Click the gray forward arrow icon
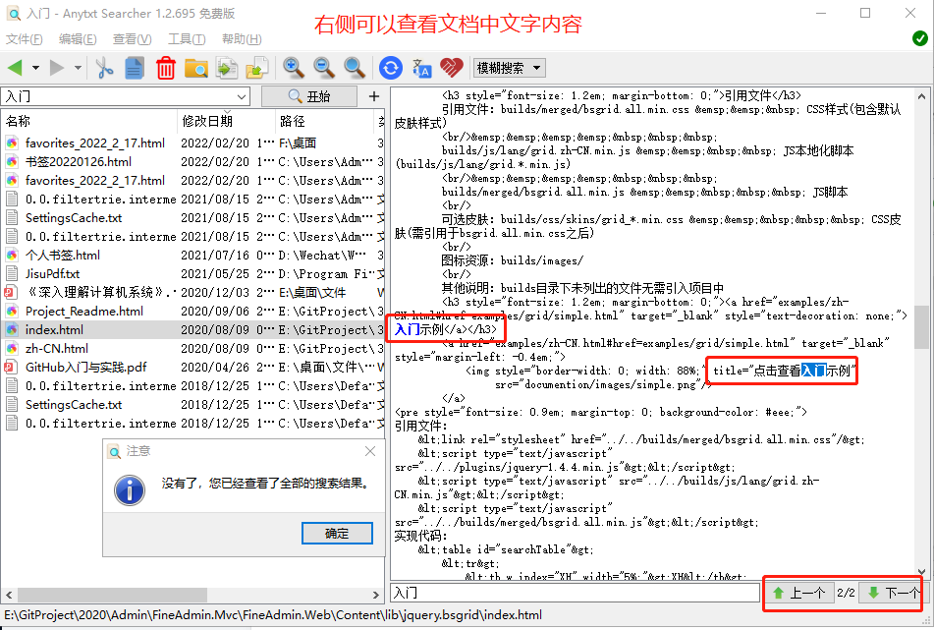The image size is (934, 630). (57, 68)
